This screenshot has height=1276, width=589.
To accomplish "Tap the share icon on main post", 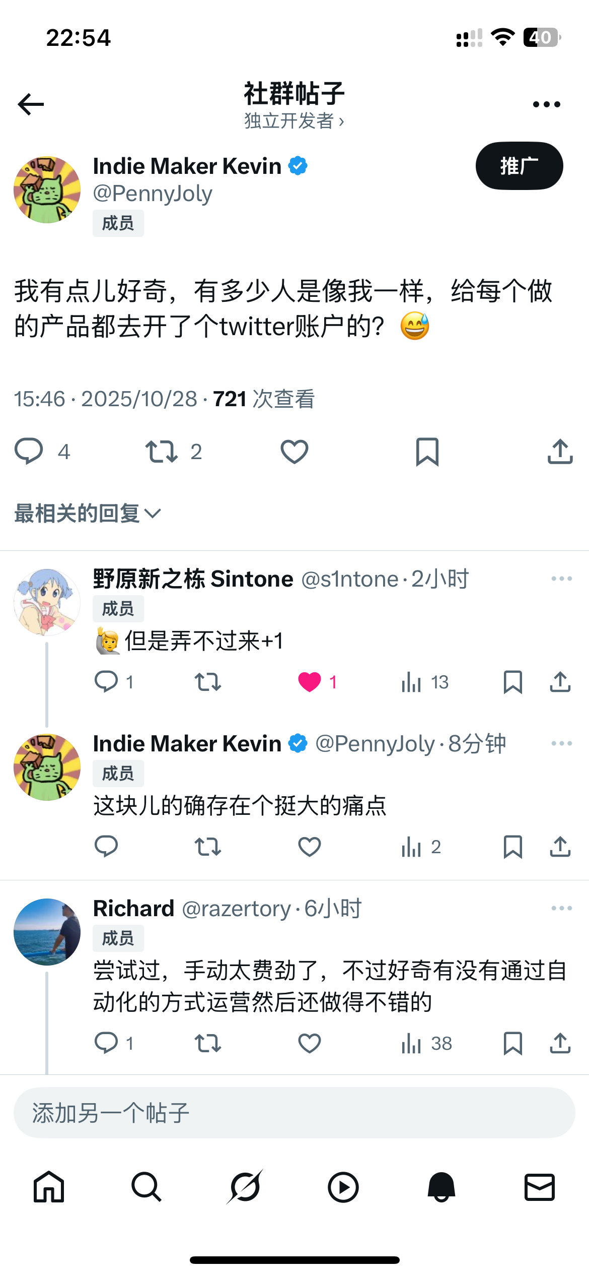I will click(560, 452).
